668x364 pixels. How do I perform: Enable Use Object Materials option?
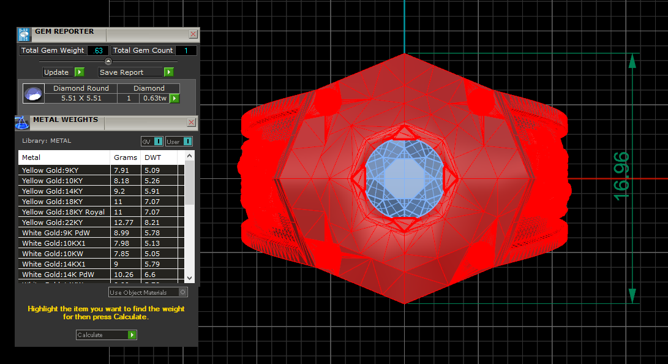pos(182,292)
